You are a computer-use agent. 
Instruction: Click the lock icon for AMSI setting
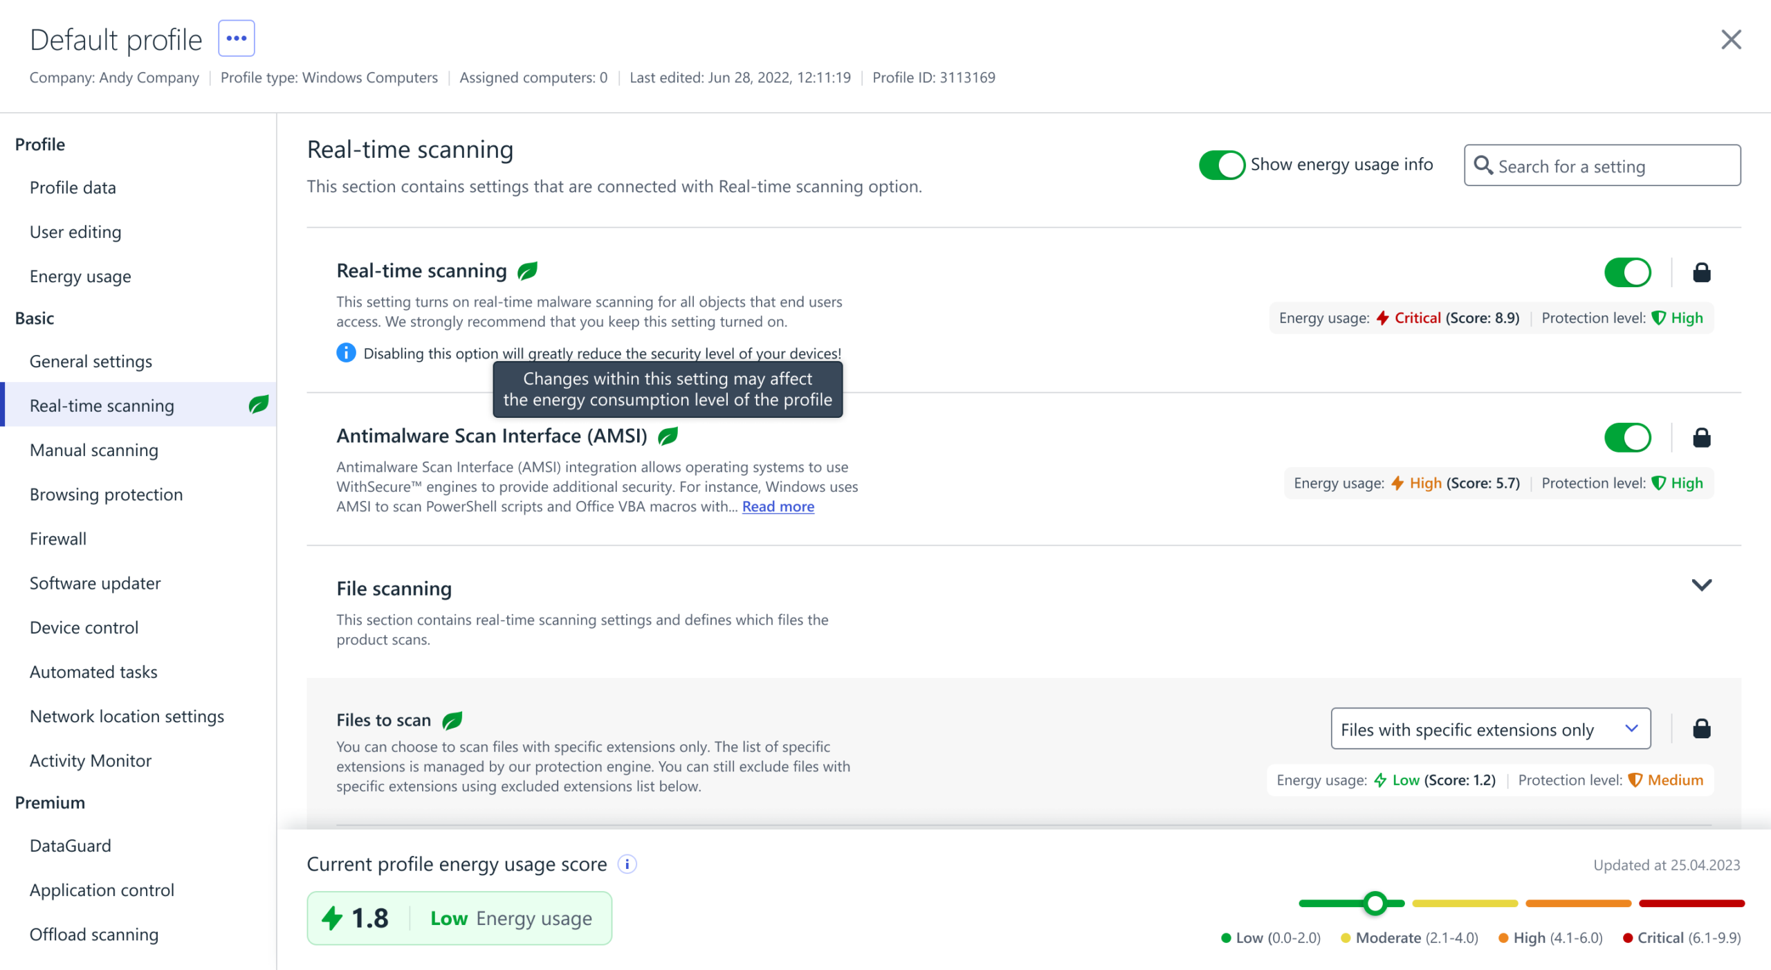point(1701,438)
